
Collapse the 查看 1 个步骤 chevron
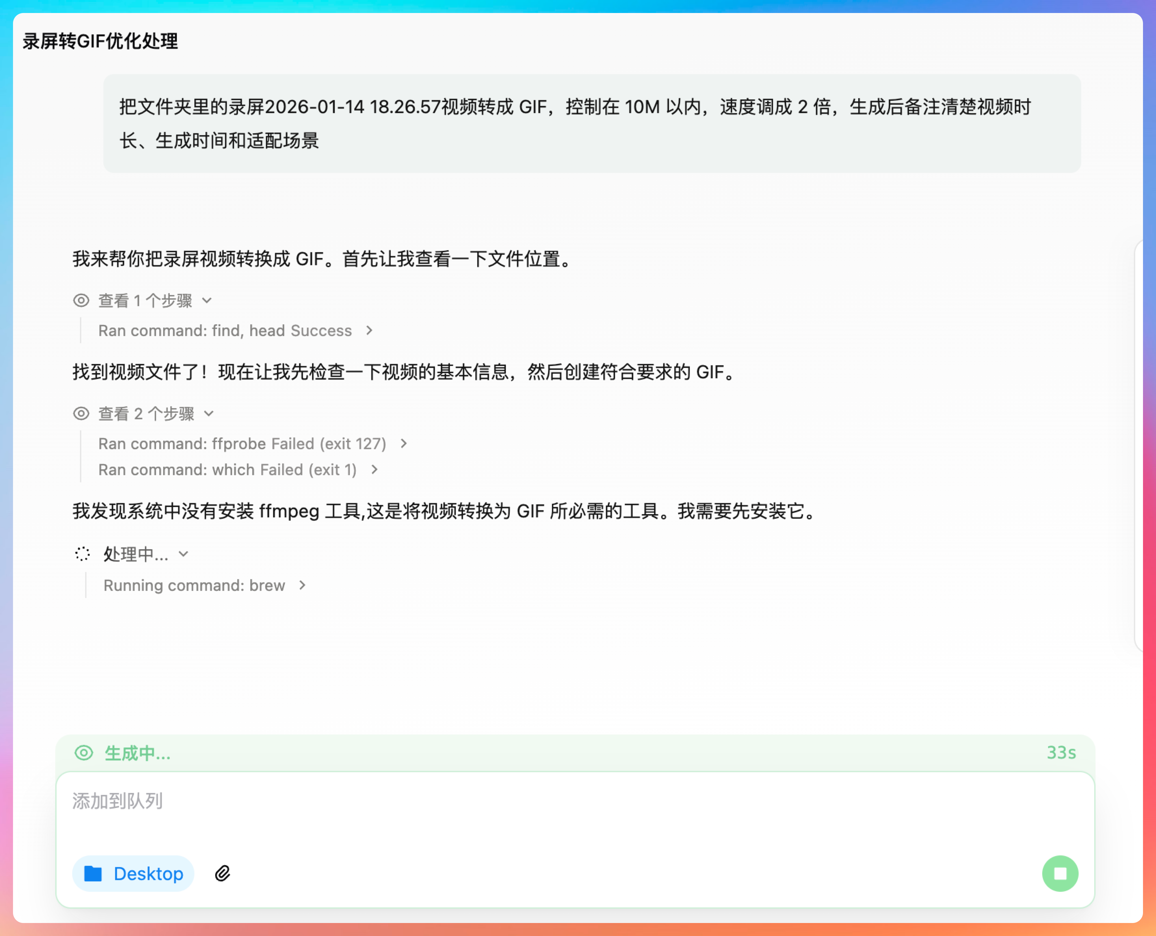207,300
